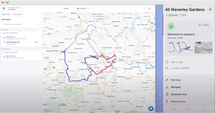
Task: Open the blue chat support bubble
Action: pos(151,109)
